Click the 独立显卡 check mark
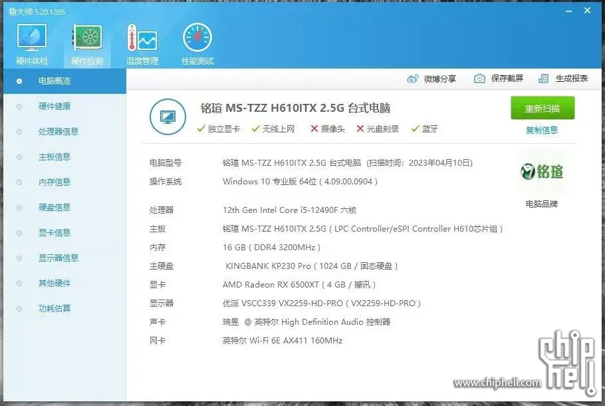 (201, 128)
